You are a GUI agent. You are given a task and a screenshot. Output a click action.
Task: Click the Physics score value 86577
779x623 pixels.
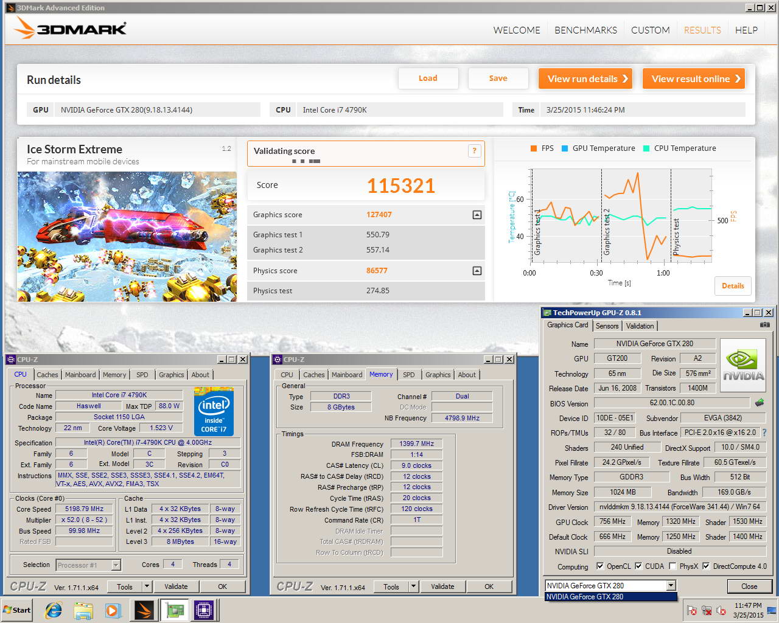tap(377, 271)
